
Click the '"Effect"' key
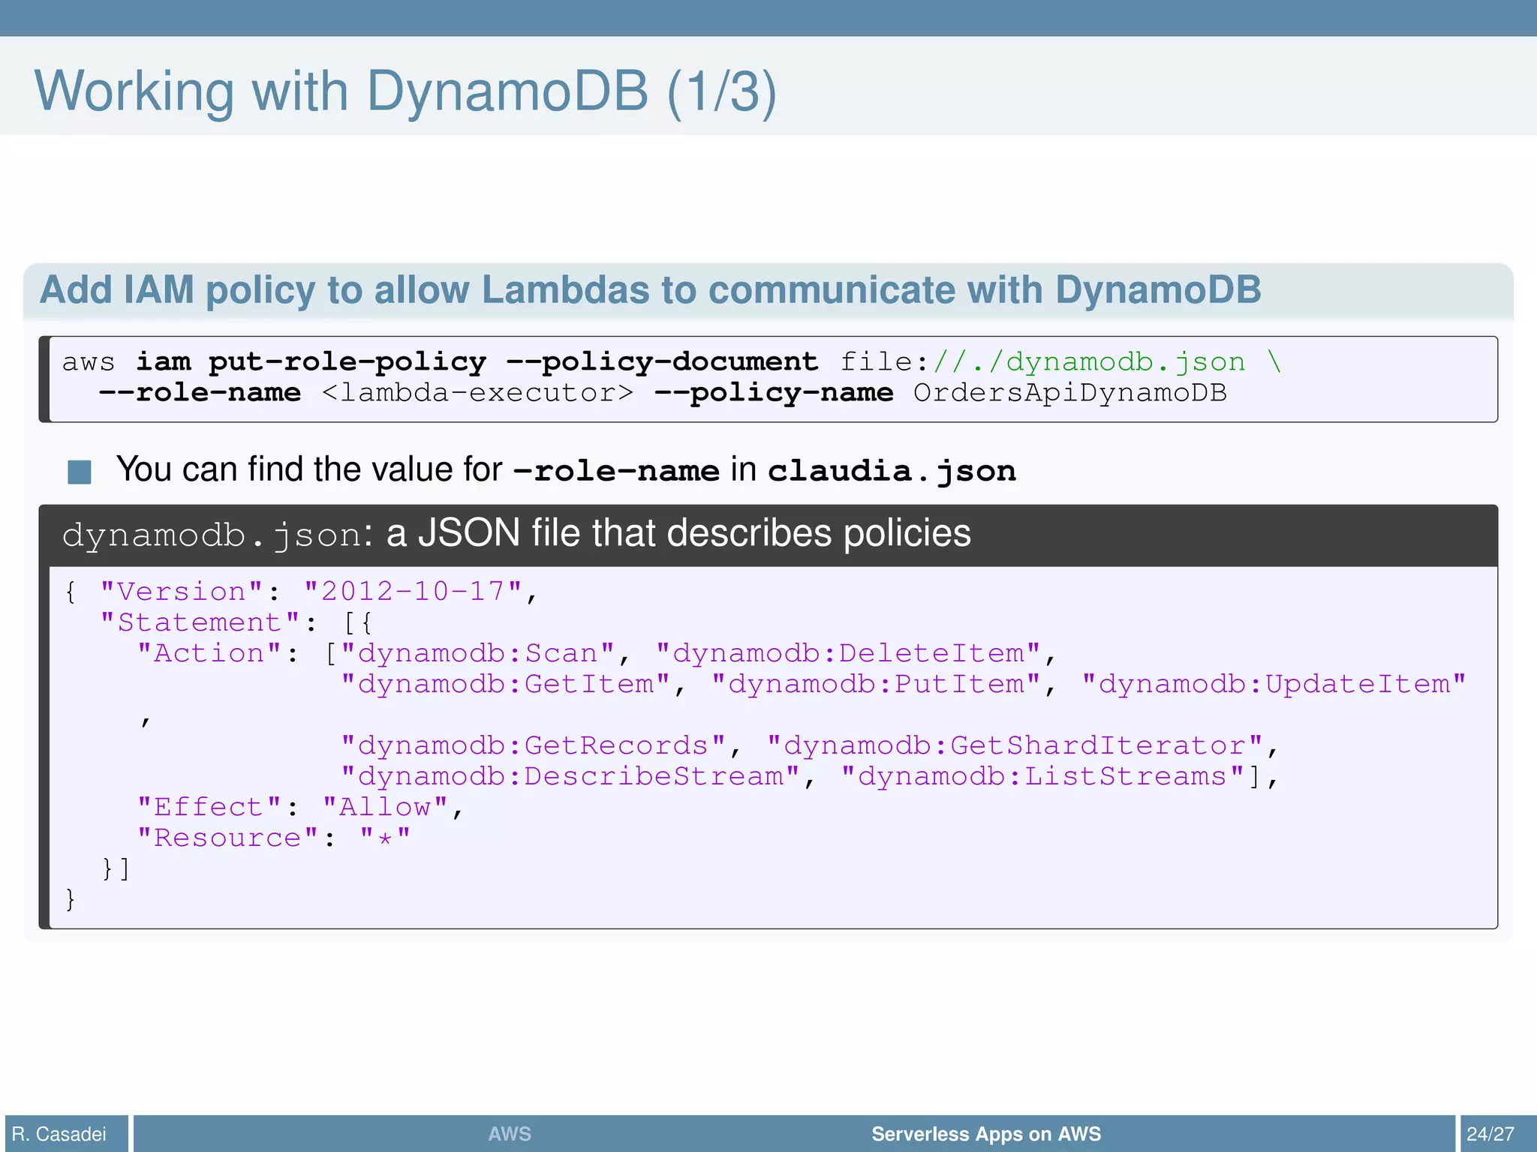click(x=209, y=807)
